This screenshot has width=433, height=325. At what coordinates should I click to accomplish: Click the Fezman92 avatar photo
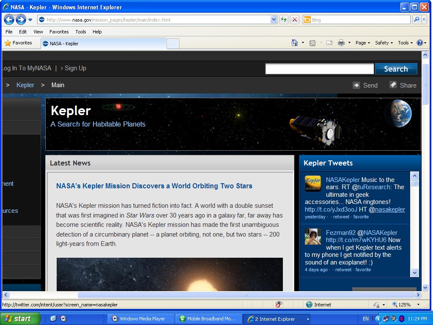(313, 237)
